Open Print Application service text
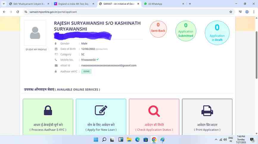Image resolution: width=258 pixels, height=144 pixels. (x=207, y=130)
